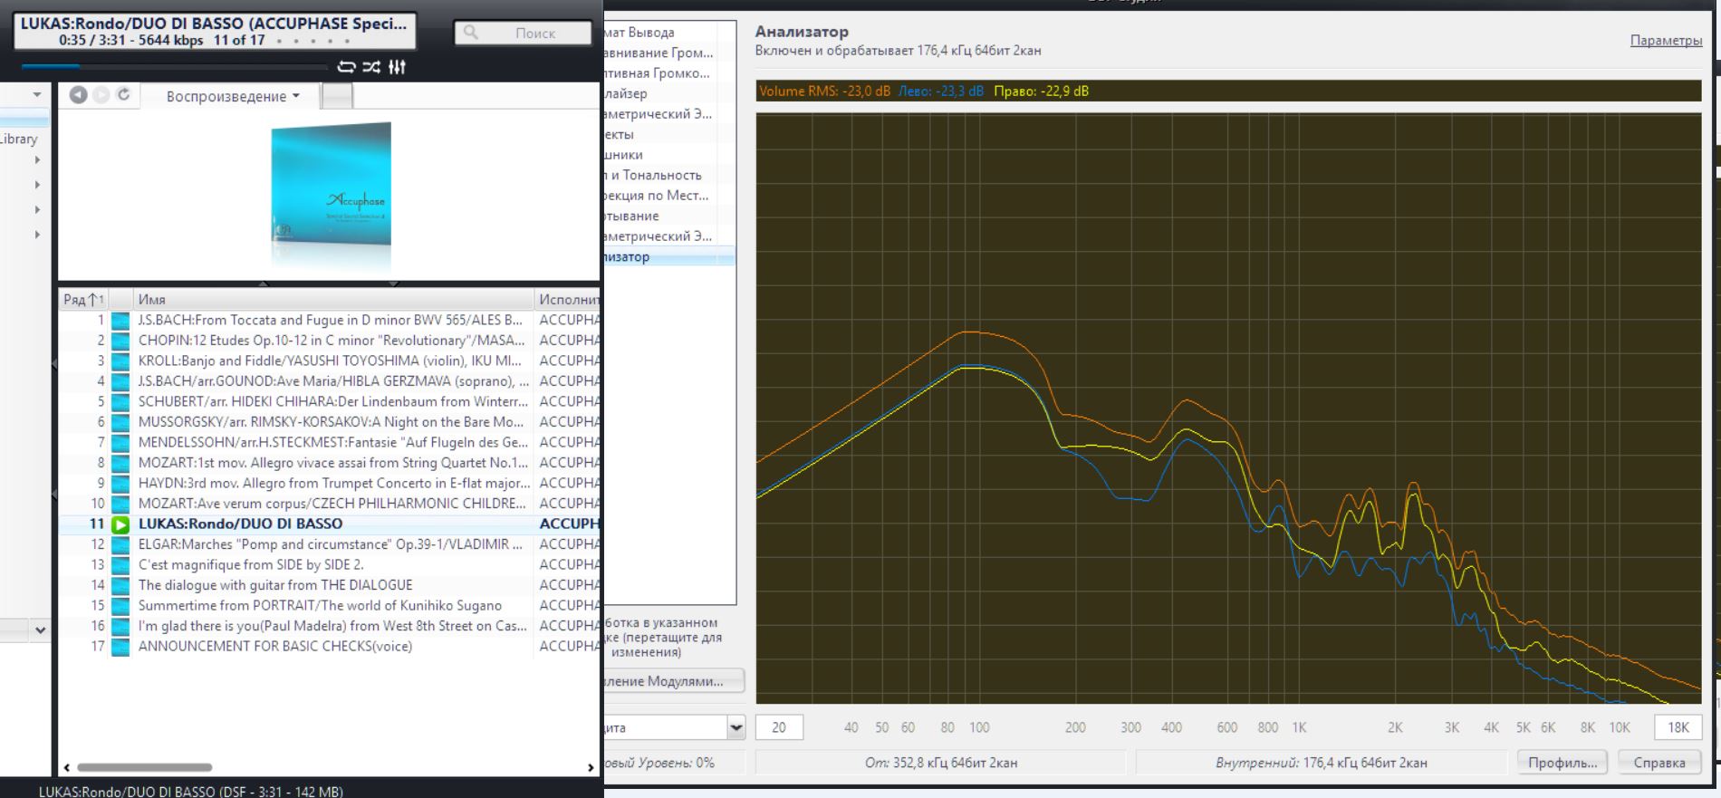Click the playback seek bar in the player
The width and height of the screenshot is (1721, 798).
pos(175,66)
